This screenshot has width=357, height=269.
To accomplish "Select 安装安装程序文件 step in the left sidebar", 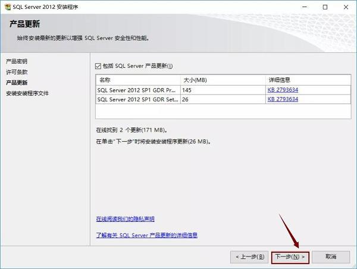I will coord(27,93).
